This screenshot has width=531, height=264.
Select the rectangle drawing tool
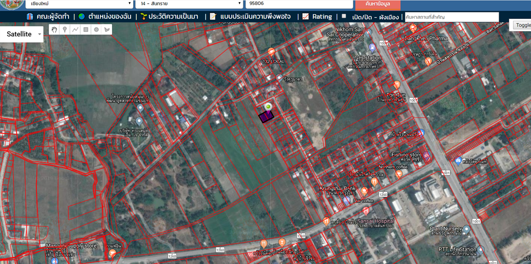click(x=86, y=30)
